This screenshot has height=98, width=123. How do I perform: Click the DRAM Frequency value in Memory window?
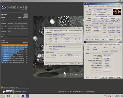click(x=107, y=55)
